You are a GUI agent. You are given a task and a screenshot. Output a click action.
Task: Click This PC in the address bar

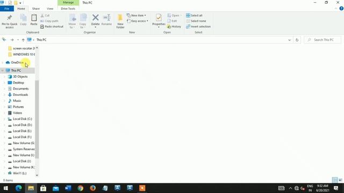coord(41,40)
